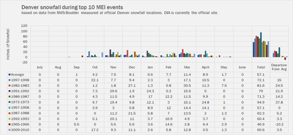293x135 pixels.
Task: Click the -20 tick on the y-axis
Action: point(25,63)
